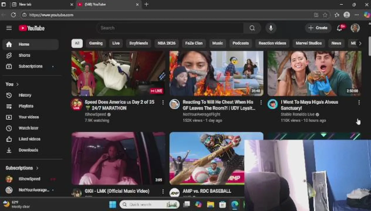Click the browser address bar URL
Viewport: 371px width, 211px height.
[x=51, y=15]
